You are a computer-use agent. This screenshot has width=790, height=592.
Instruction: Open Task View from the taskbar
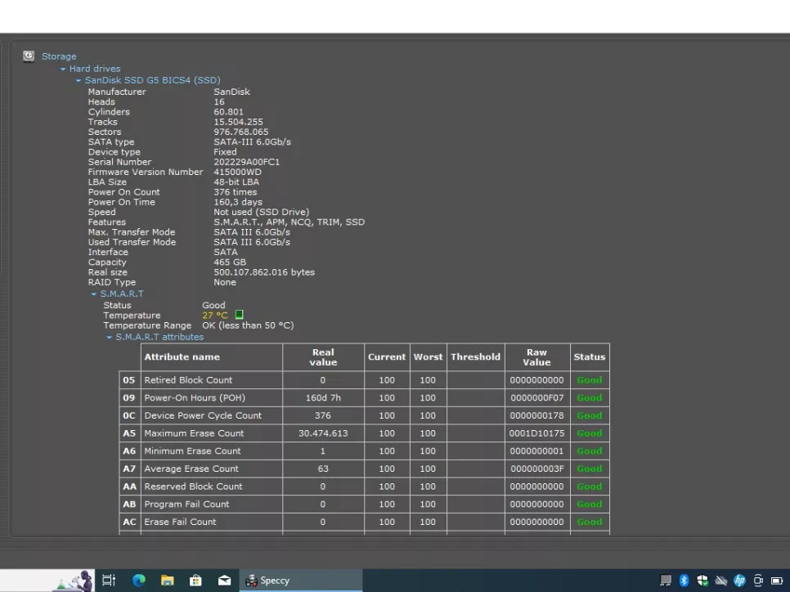pyautogui.click(x=109, y=581)
